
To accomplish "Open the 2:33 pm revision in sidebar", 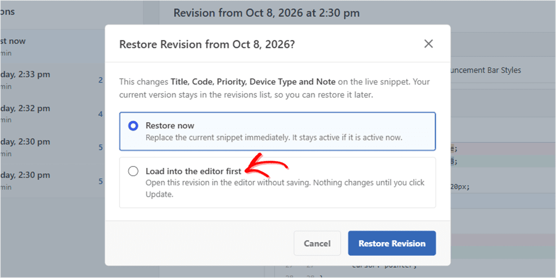I will click(x=53, y=80).
